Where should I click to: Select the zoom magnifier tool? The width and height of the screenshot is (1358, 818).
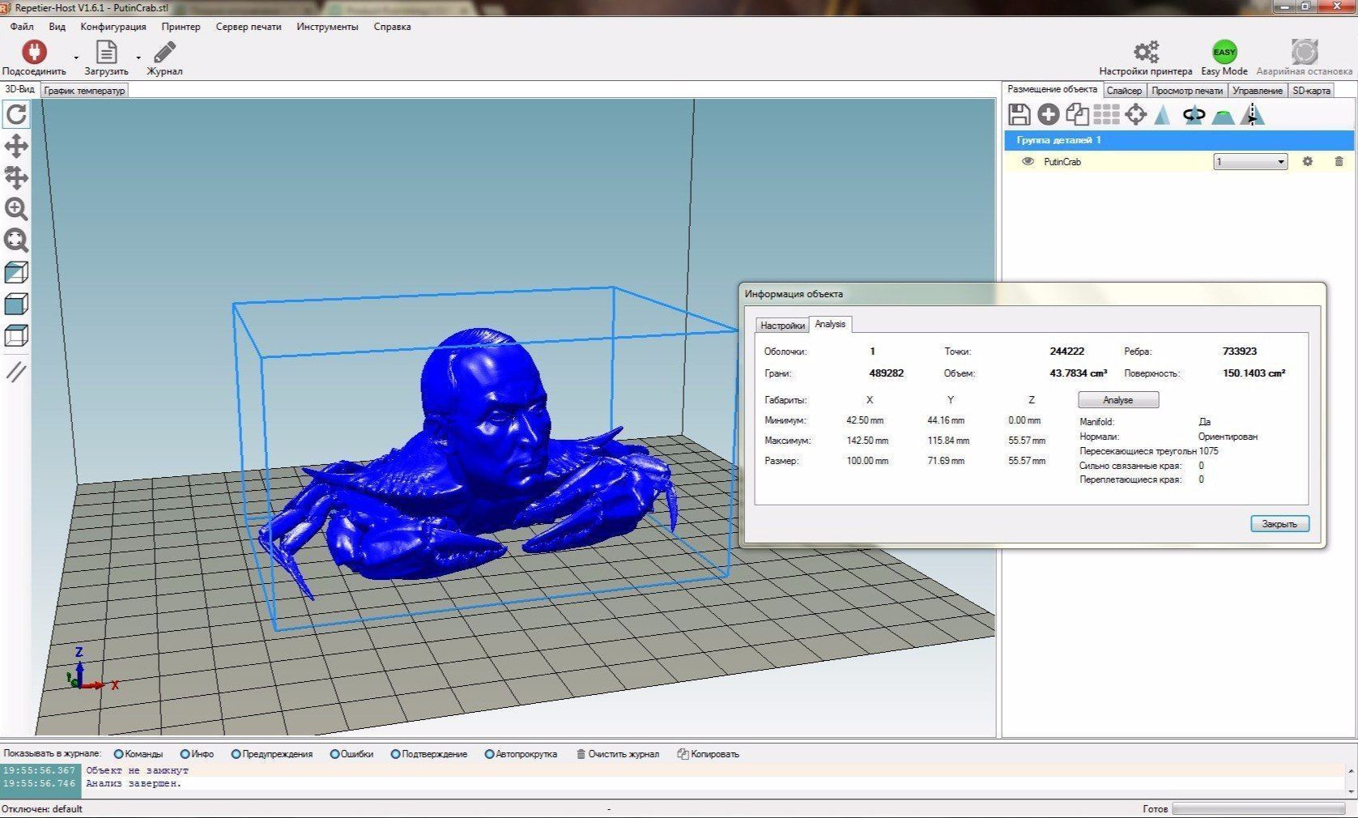(x=16, y=209)
